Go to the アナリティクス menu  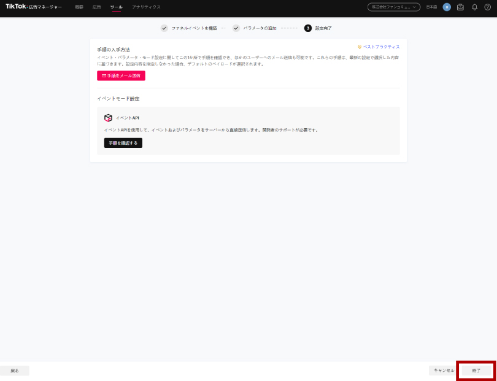(x=146, y=7)
